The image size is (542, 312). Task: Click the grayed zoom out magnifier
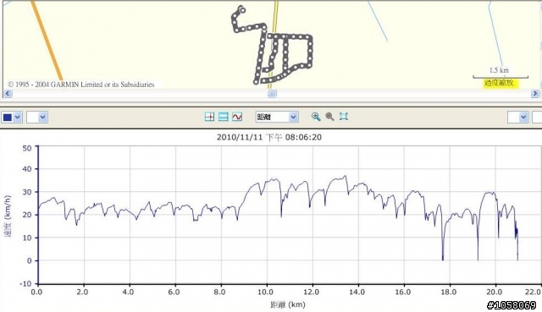point(329,117)
